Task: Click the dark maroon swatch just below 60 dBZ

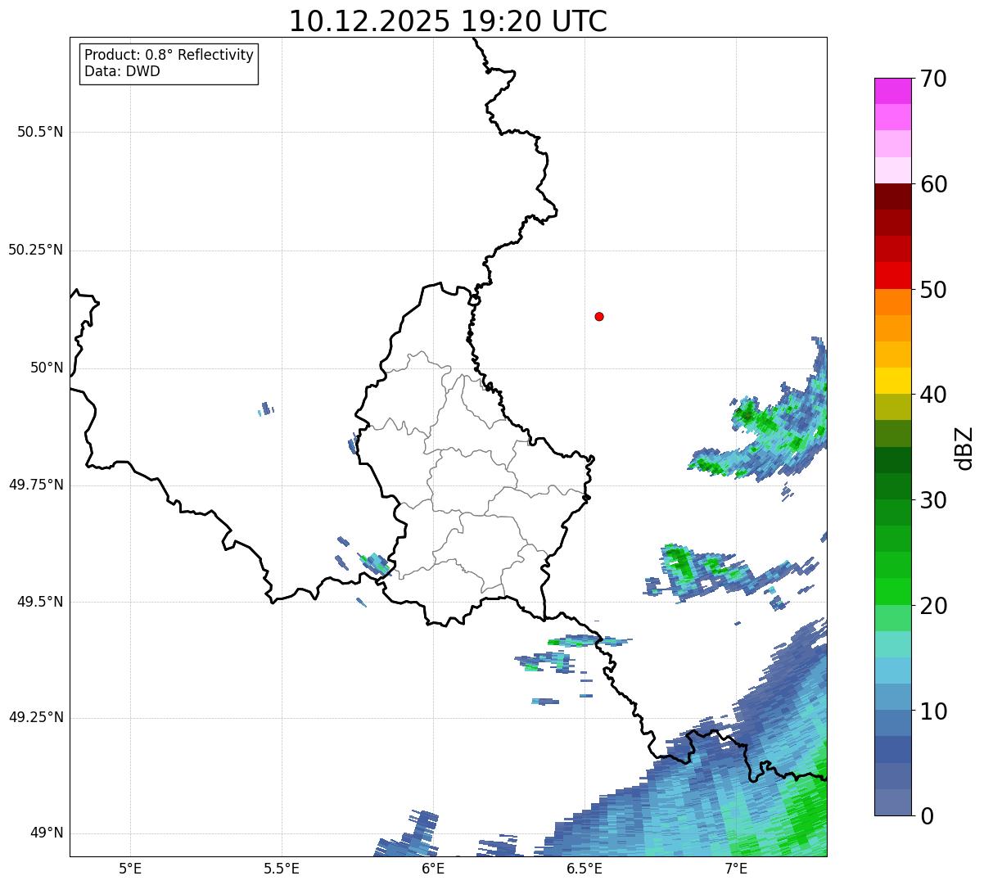Action: click(892, 196)
